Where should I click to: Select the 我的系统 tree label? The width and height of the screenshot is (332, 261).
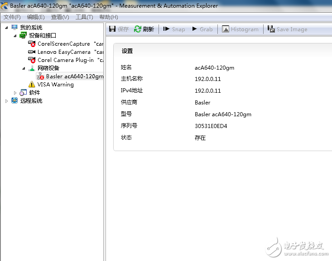click(31, 28)
